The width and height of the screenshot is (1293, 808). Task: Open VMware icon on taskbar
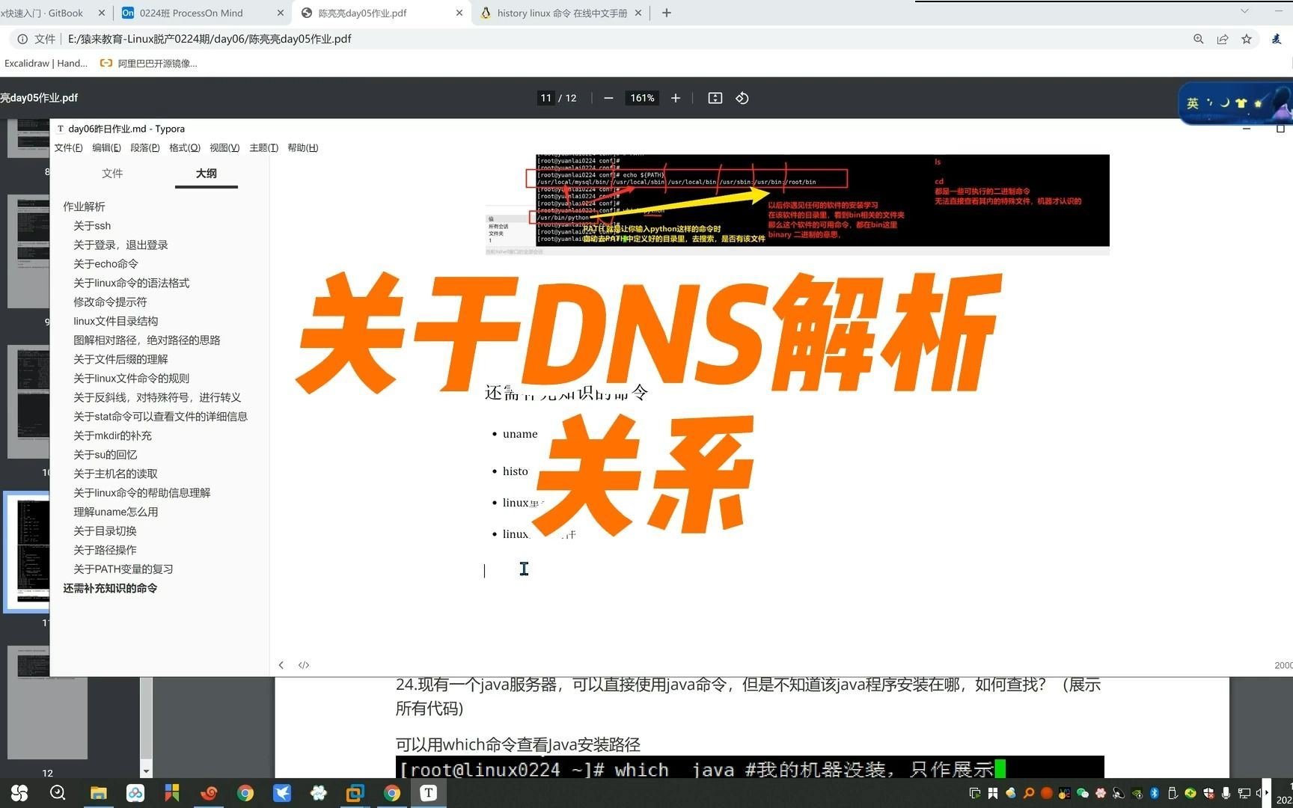(x=355, y=793)
